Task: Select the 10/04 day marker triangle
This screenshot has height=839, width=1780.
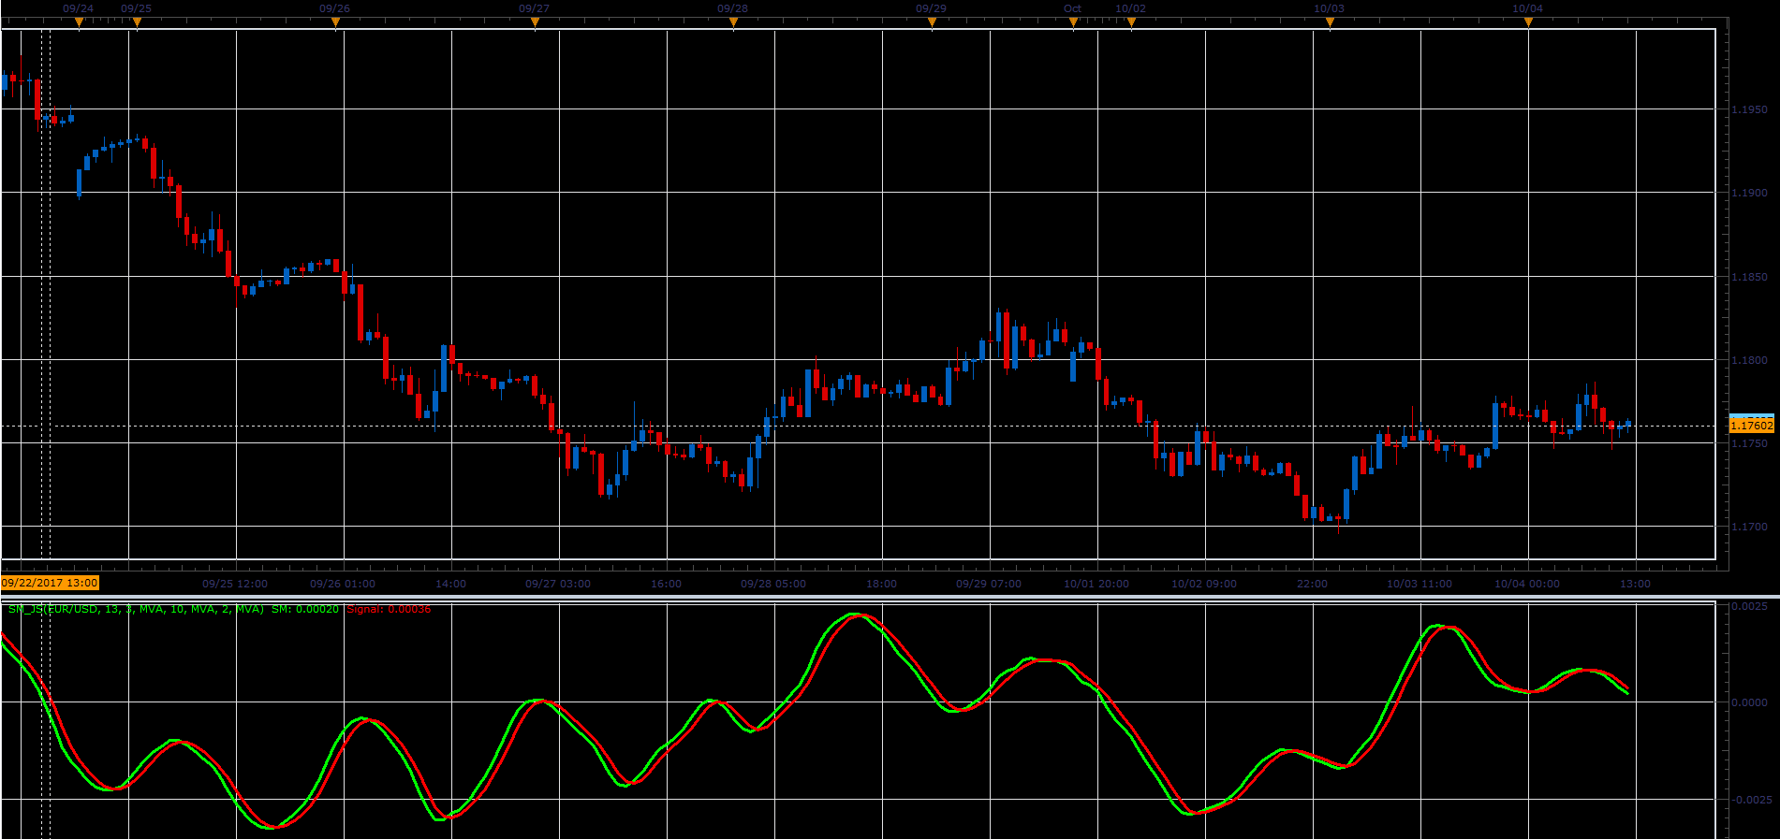Action: point(1528,22)
